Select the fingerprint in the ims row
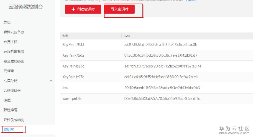253x137 pixels. click(x=162, y=88)
